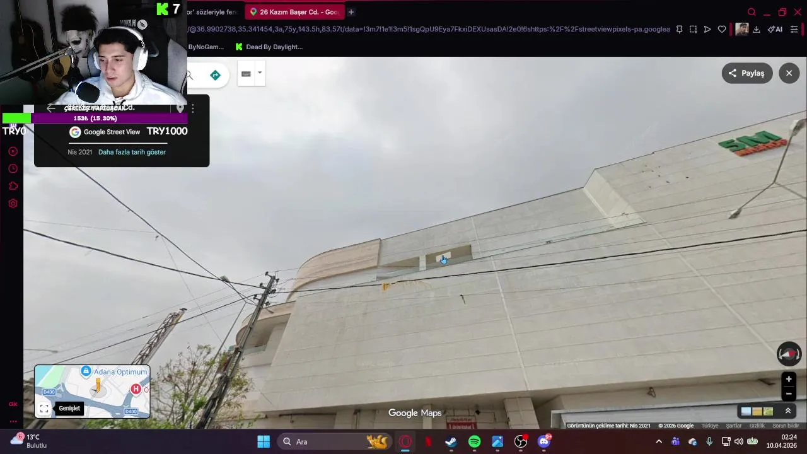Viewport: 807px width, 454px height.
Task: Click the Gizlilik footer link
Action: pos(757,426)
